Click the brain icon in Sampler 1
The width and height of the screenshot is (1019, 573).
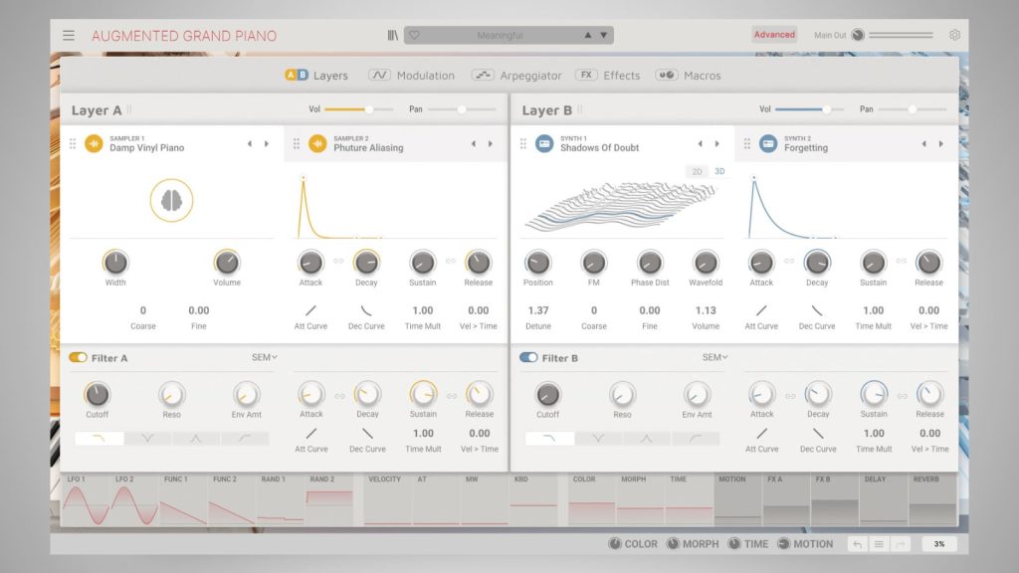[x=171, y=201]
